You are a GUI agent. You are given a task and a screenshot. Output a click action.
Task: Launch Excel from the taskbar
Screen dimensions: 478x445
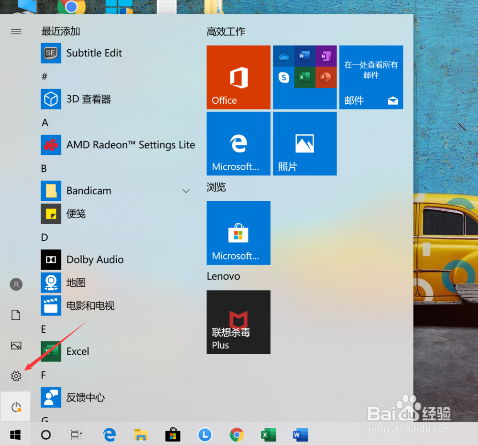(268, 435)
